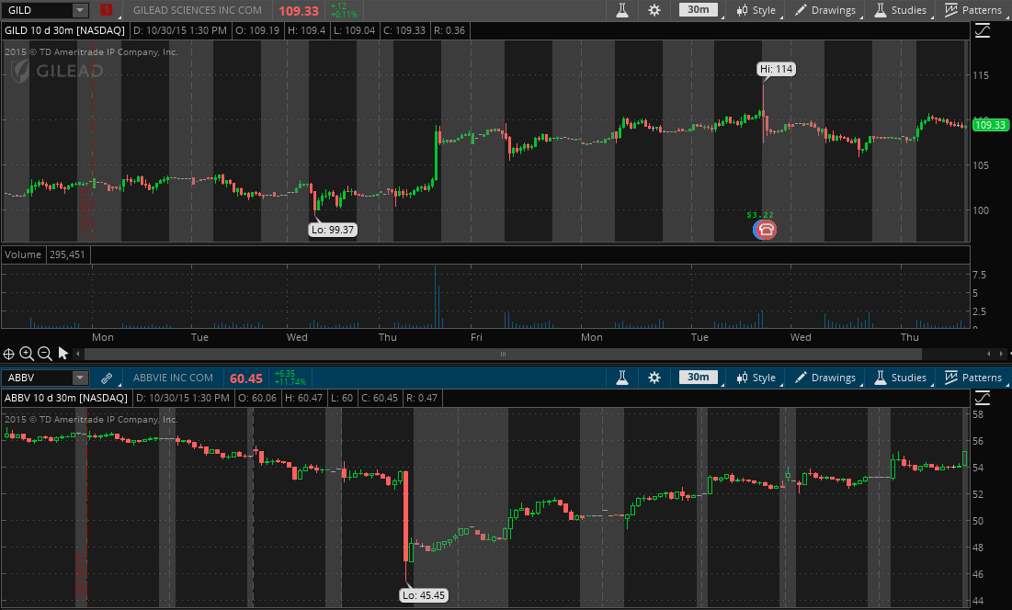Screen dimensions: 1012x610
Task: Open Studies menu in ABBV chart toolbar
Action: (901, 378)
